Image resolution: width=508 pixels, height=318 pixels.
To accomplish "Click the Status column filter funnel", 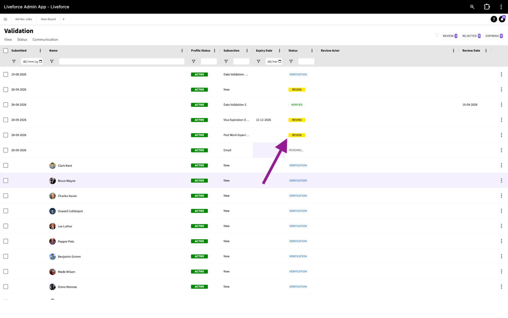I will (291, 61).
